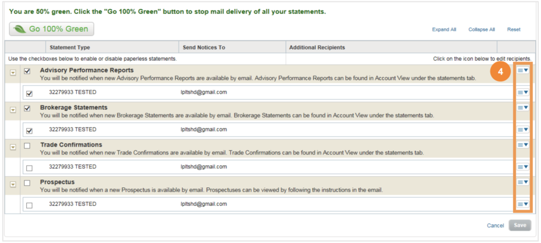Collapse the Trade Confirmations section
The image size is (541, 243).
(x=13, y=147)
